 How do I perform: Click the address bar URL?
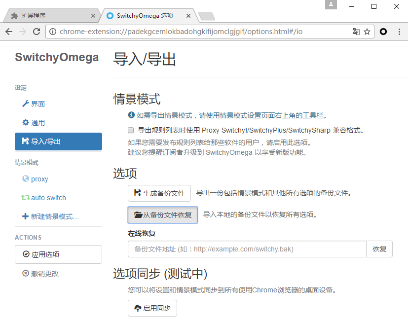point(181,32)
